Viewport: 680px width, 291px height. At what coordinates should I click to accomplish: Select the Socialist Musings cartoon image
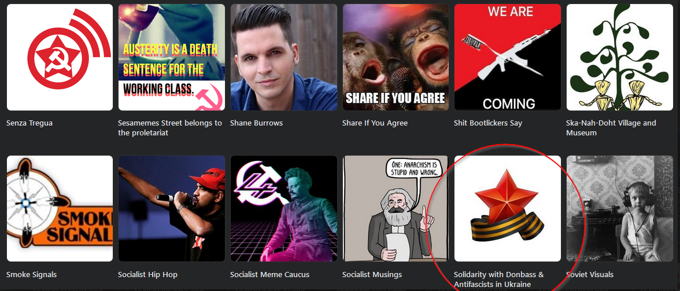tap(396, 209)
